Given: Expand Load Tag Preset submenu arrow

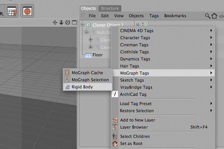Looking at the screenshot, I should coord(211,104).
